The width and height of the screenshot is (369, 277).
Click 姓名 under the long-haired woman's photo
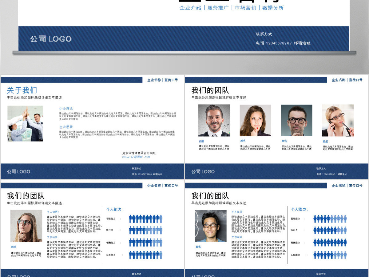tap(14, 247)
